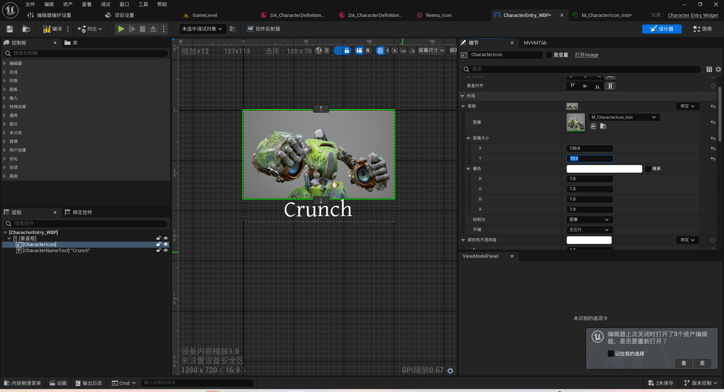The height and width of the screenshot is (392, 724).
Task: Open DPI scale settings gear in viewport
Action: coord(450,371)
